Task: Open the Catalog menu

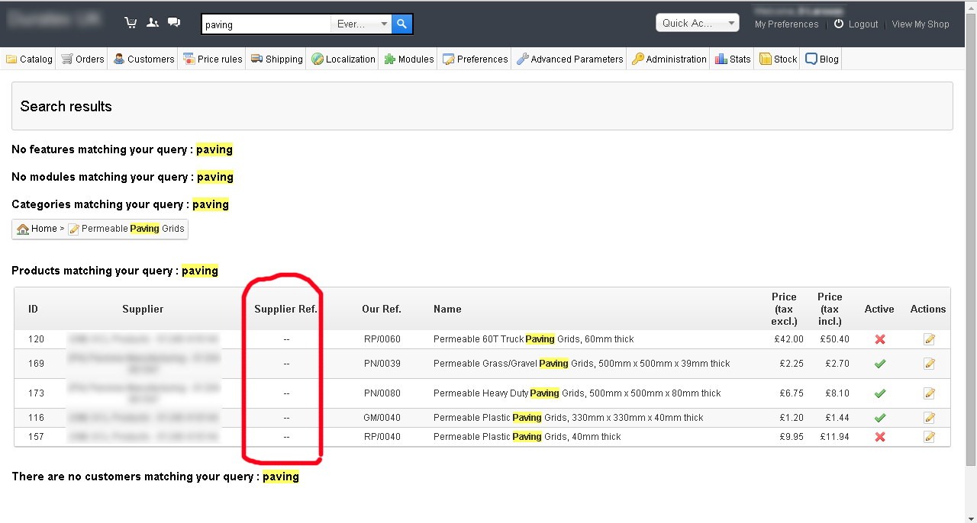Action: tap(29, 59)
